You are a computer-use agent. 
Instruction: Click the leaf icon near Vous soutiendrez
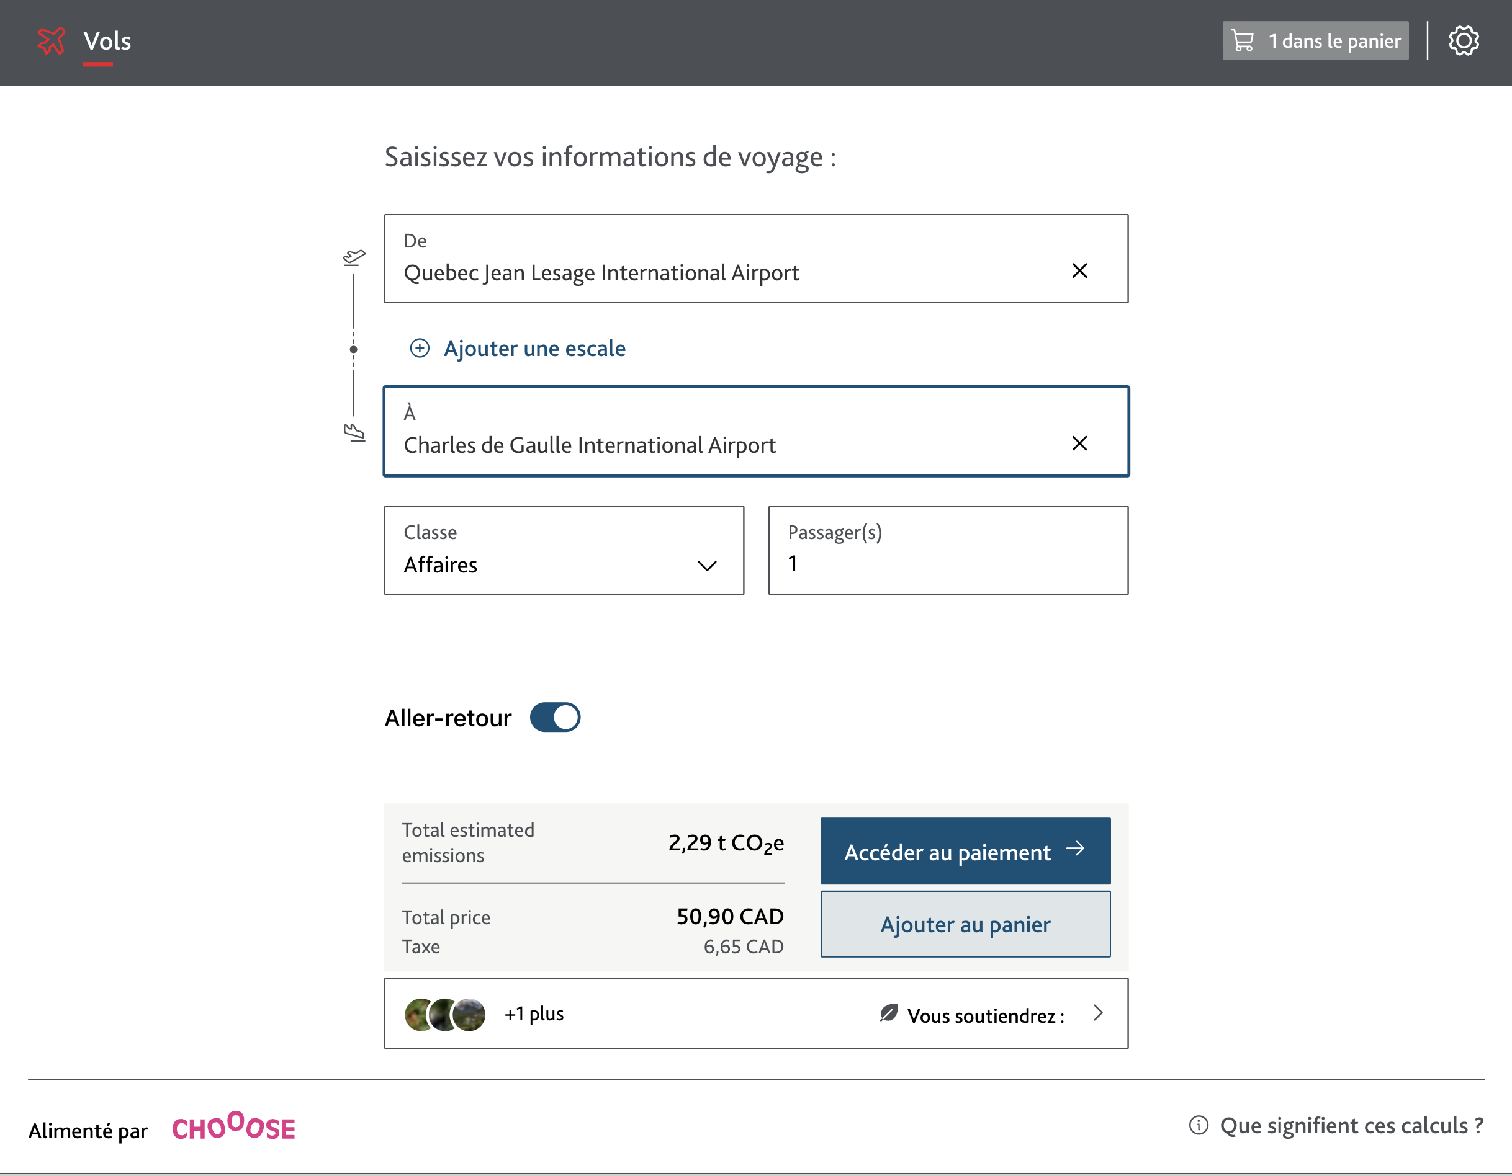click(889, 1013)
